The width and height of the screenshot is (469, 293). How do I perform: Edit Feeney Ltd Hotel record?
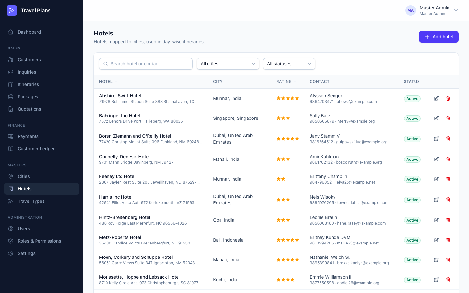[436, 179]
